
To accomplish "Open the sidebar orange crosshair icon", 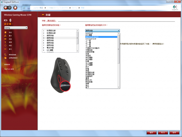I will click(x=5, y=46).
